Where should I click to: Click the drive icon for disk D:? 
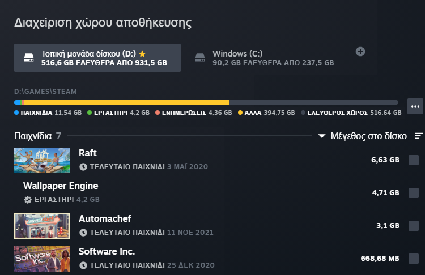[29, 58]
